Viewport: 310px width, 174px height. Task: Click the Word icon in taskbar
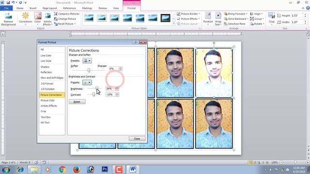(x=133, y=169)
